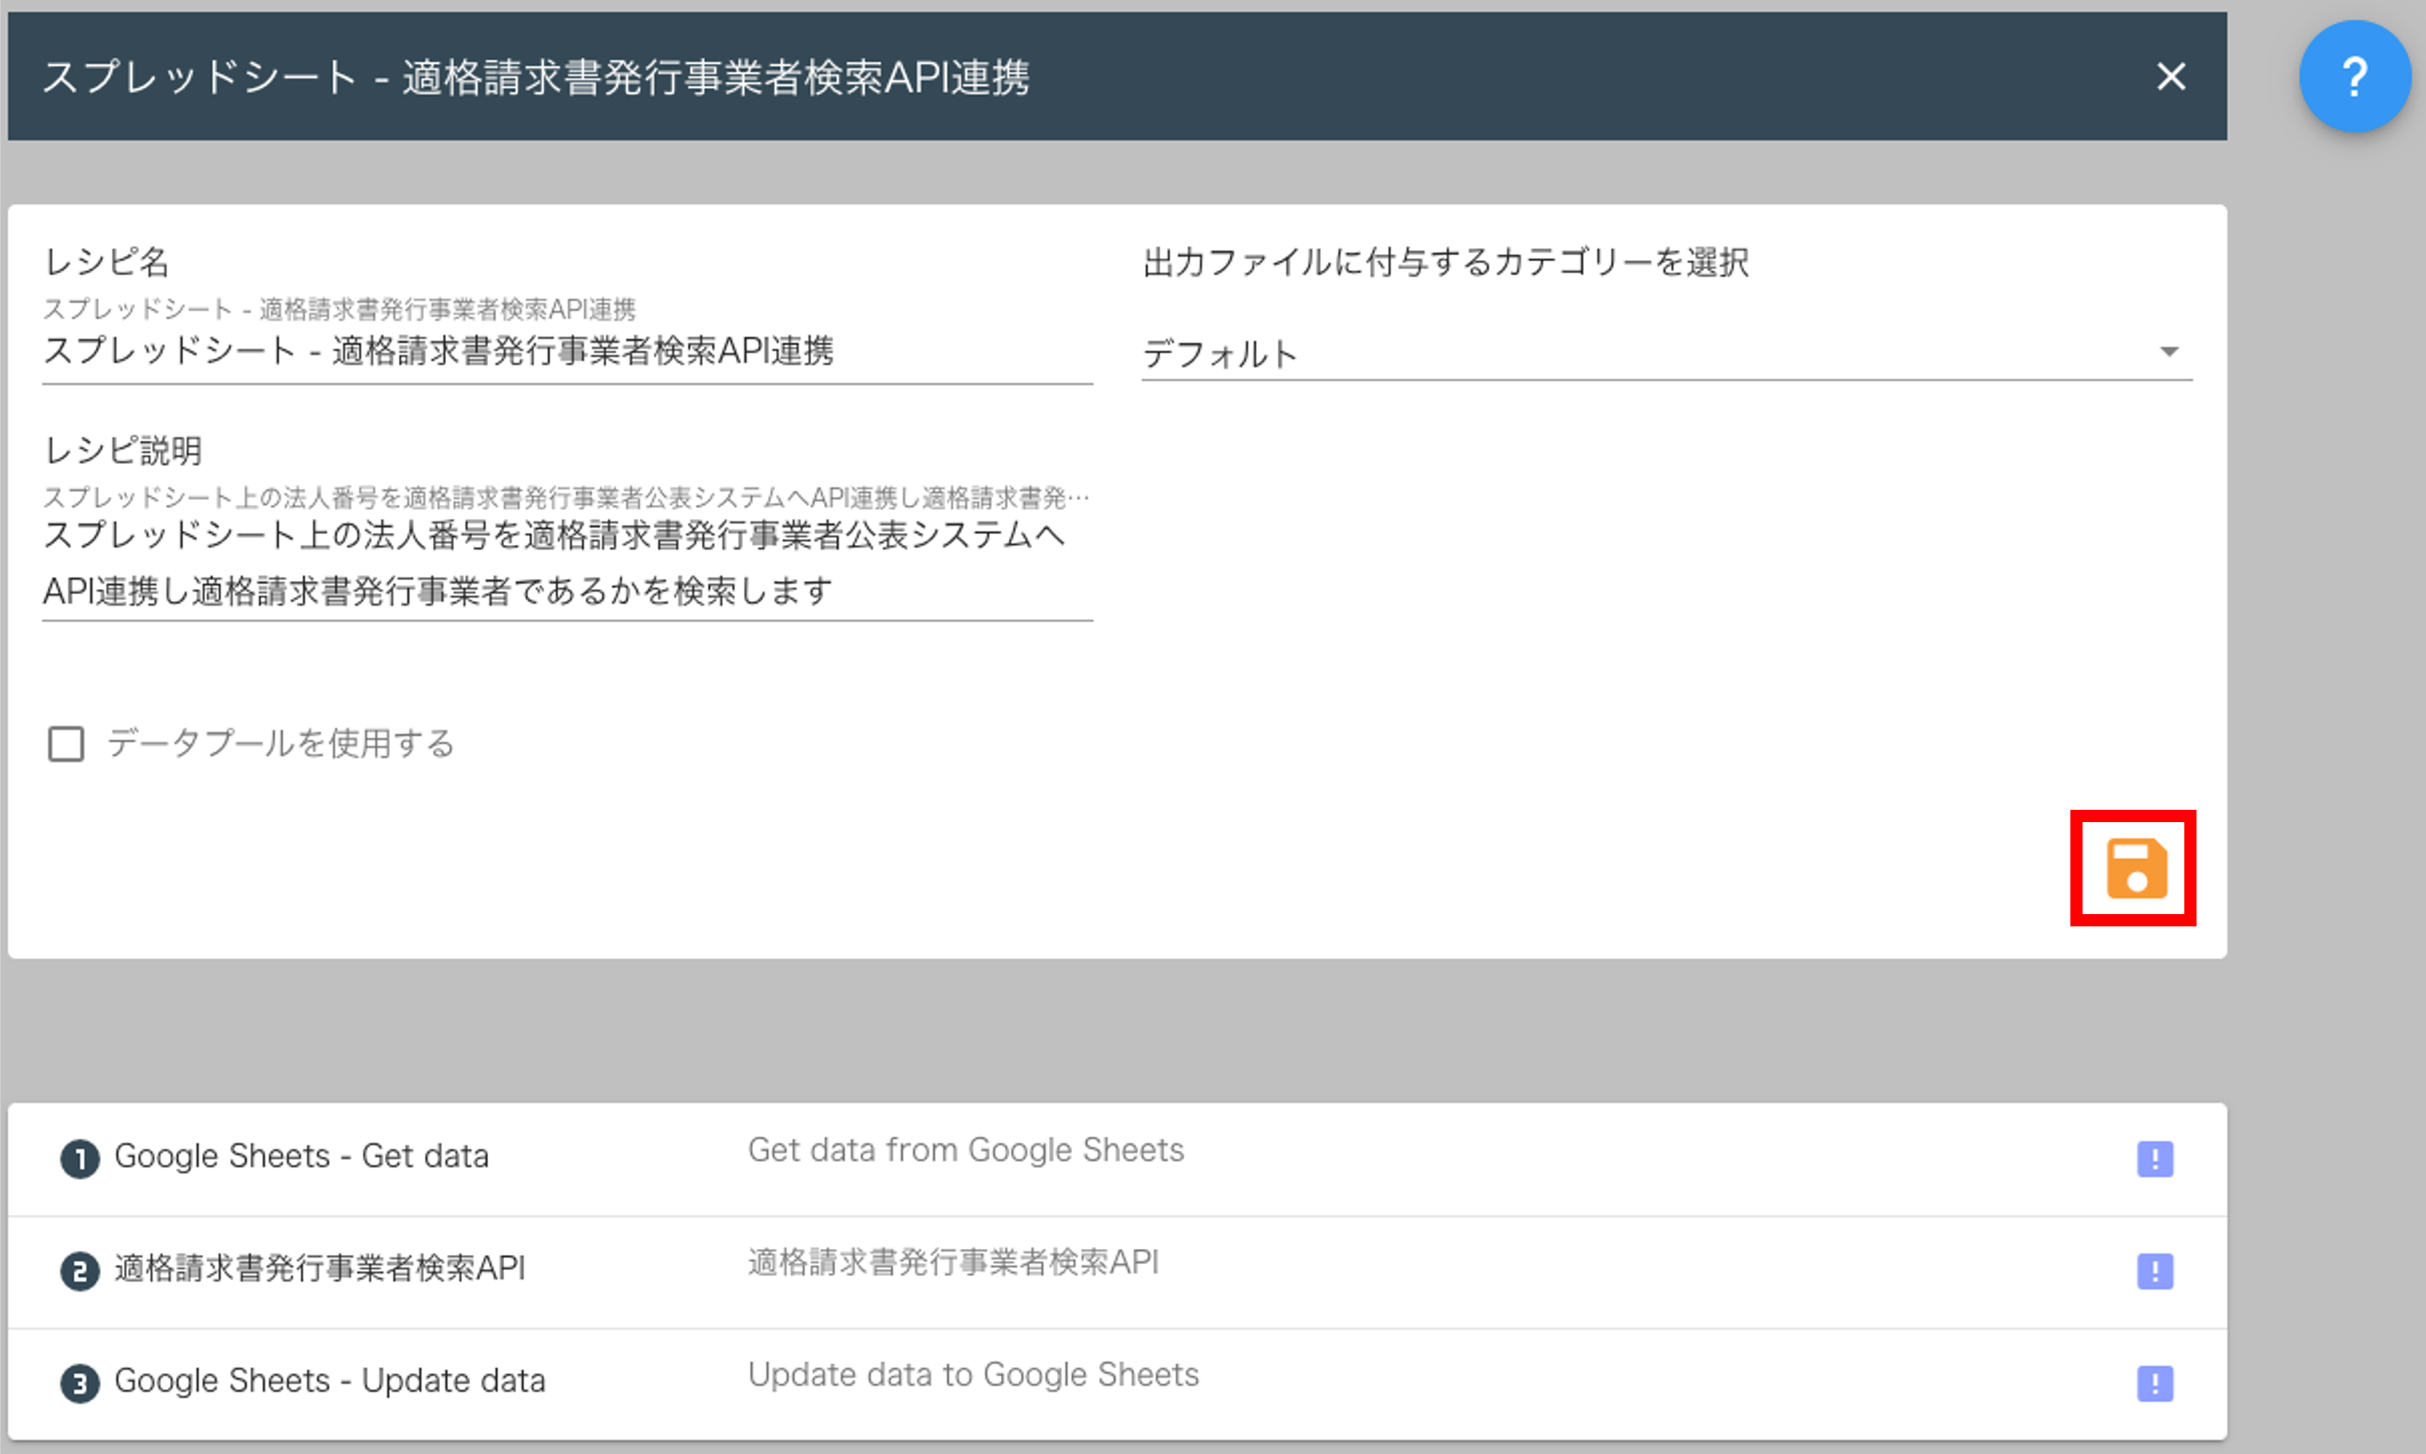Click the warning icon on 適格請求書発行事業者検索API row
This screenshot has height=1454, width=2426.
coord(2154,1272)
